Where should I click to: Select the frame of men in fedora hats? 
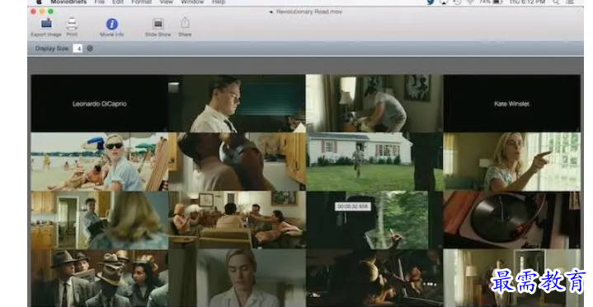coord(100,278)
